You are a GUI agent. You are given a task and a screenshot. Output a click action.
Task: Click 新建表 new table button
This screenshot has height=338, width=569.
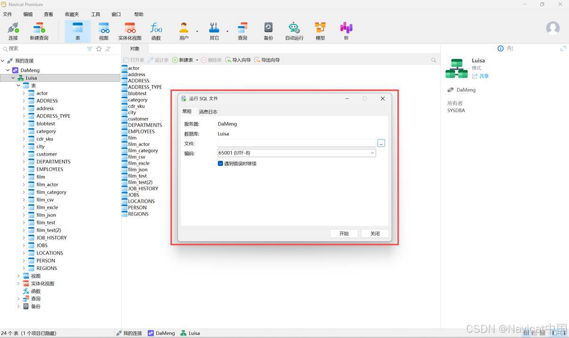coord(182,60)
